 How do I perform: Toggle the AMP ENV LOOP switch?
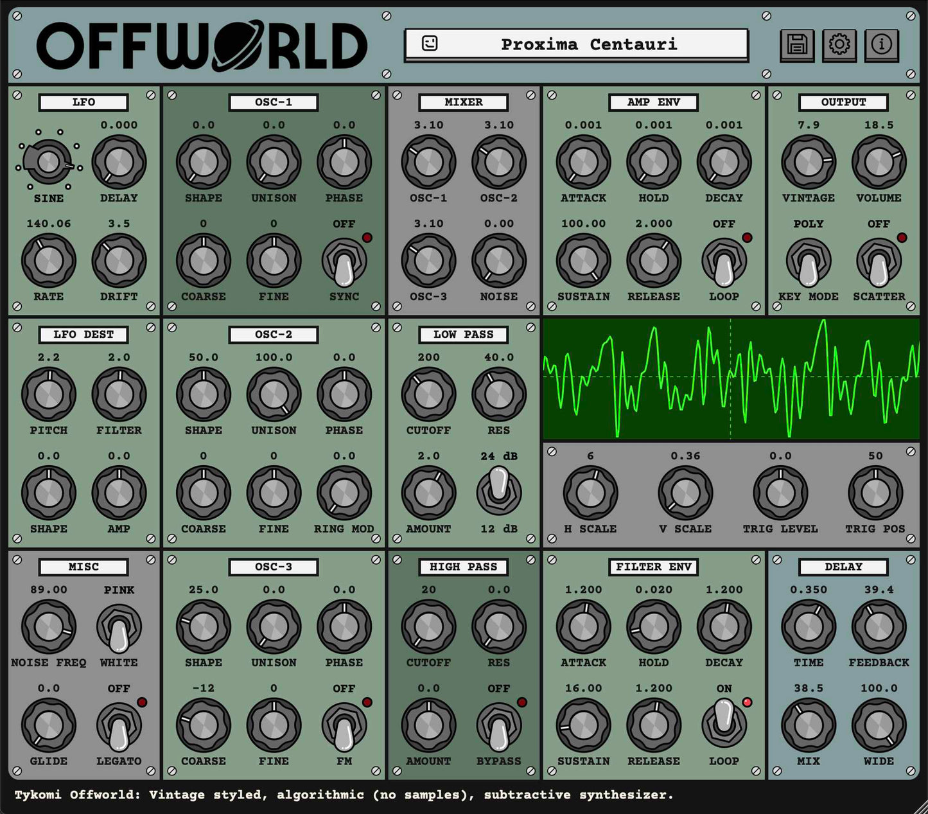724,262
